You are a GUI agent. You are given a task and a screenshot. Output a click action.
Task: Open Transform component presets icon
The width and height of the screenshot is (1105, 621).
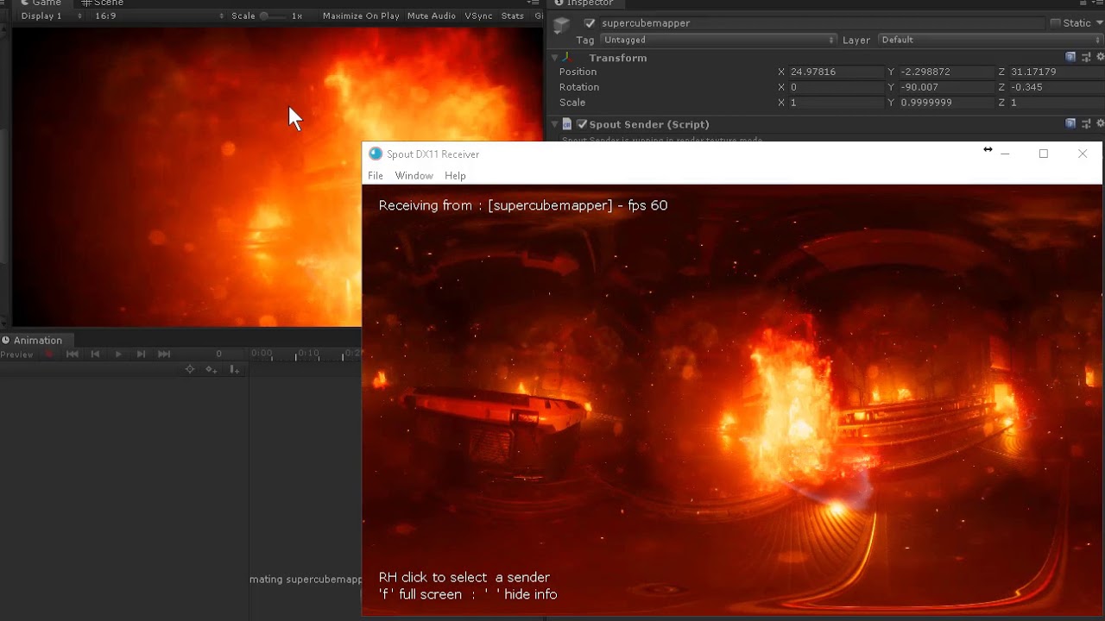click(x=1086, y=57)
